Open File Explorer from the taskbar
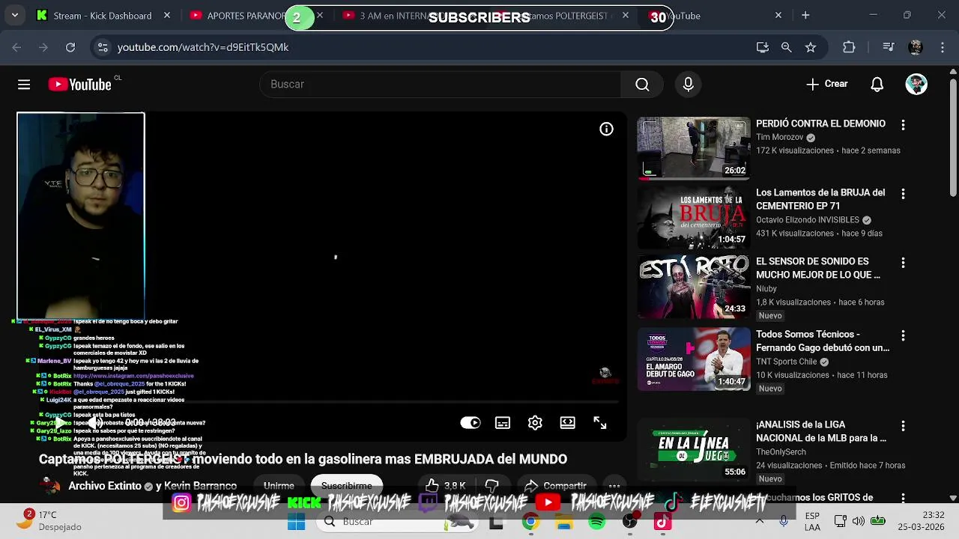Viewport: 959px width, 539px height. coord(563,522)
